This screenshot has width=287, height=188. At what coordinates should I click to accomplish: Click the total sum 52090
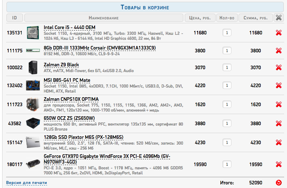click(256, 183)
